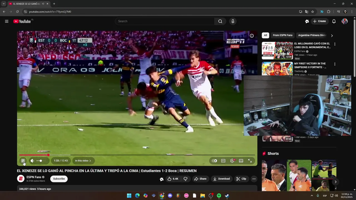356x200 pixels.
Task: Seek on the red video progress bar
Action: coord(137,155)
